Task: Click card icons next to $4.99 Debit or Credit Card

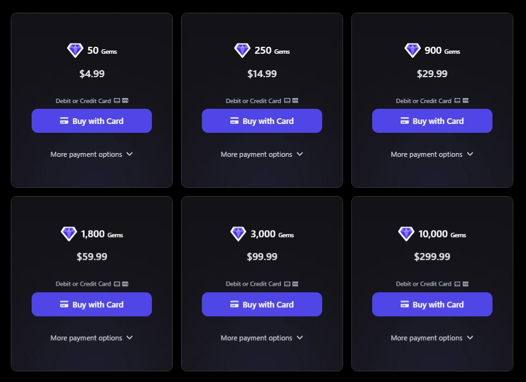Action: [x=122, y=101]
